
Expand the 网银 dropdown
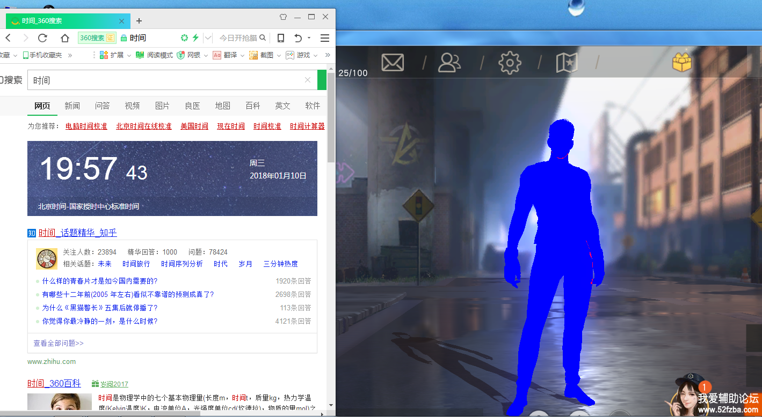pos(206,55)
